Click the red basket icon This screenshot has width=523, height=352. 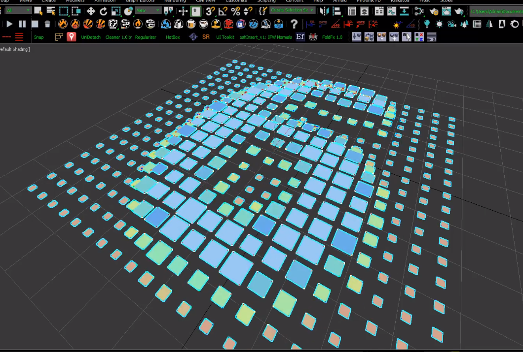313,37
